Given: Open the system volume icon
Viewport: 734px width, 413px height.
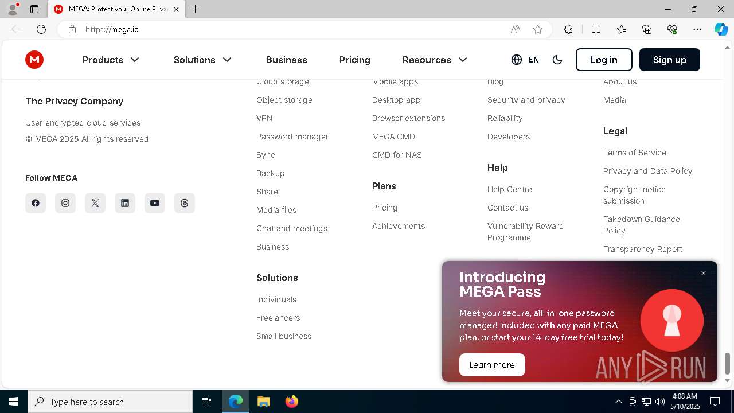Looking at the screenshot, I should point(660,402).
